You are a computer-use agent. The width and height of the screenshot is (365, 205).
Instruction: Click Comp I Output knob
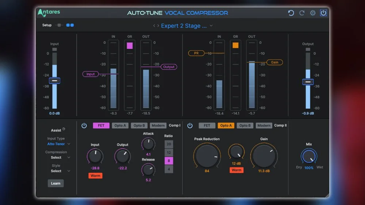tap(122, 156)
